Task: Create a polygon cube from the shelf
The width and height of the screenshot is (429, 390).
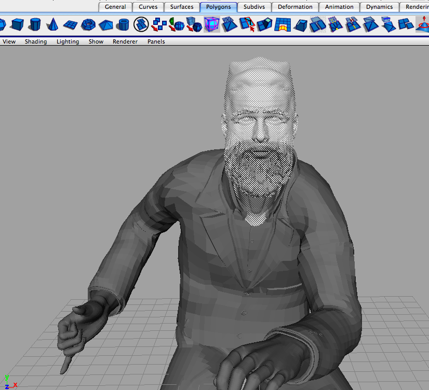Action: (17, 24)
